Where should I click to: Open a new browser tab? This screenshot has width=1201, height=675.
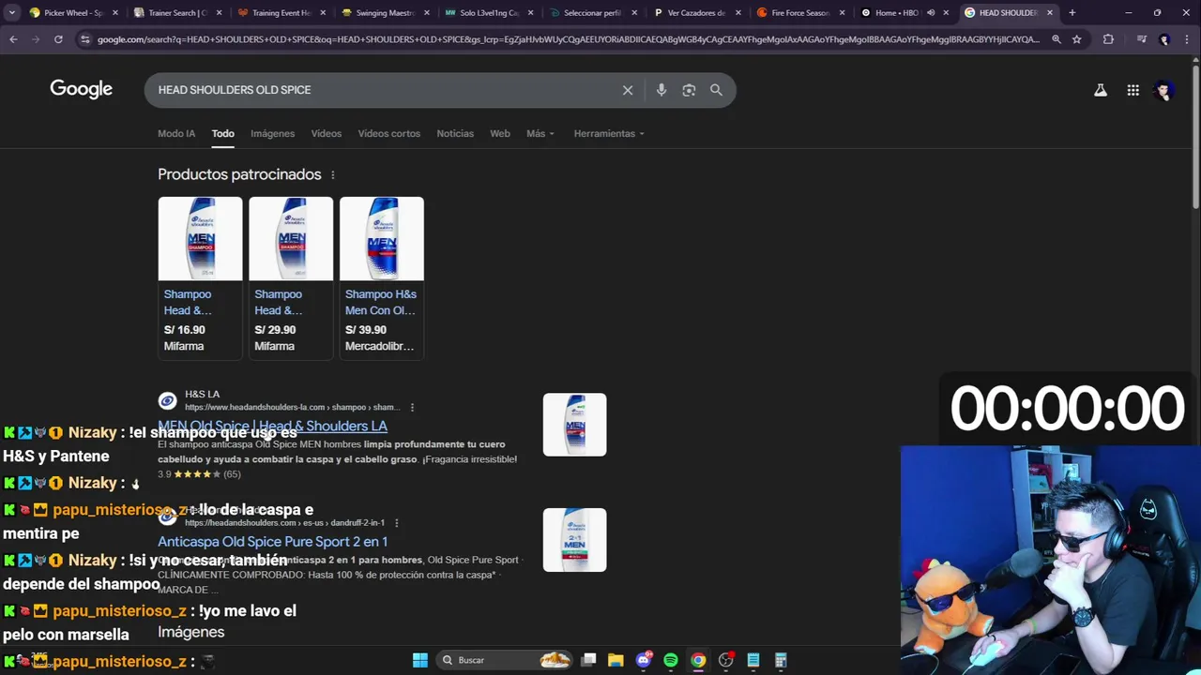point(1072,13)
